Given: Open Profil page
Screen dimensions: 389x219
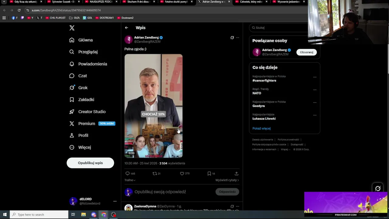Looking at the screenshot, I should (x=79, y=135).
